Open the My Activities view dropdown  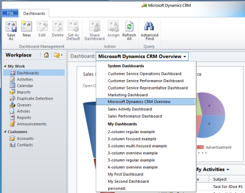click(228, 169)
